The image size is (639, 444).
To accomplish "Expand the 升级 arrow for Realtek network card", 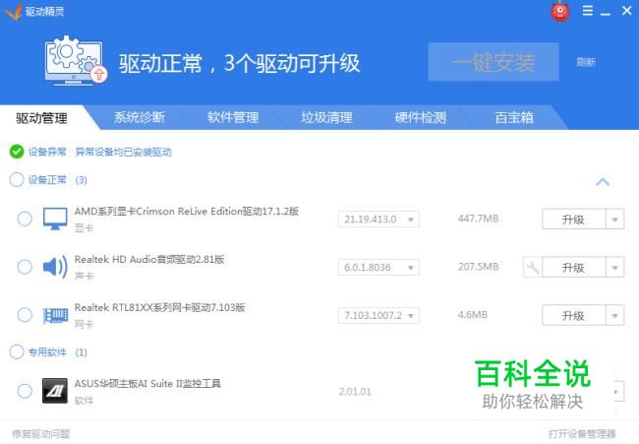I will (614, 316).
